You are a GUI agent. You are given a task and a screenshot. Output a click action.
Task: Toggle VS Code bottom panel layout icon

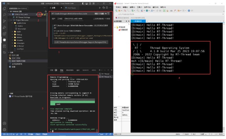(87, 3)
